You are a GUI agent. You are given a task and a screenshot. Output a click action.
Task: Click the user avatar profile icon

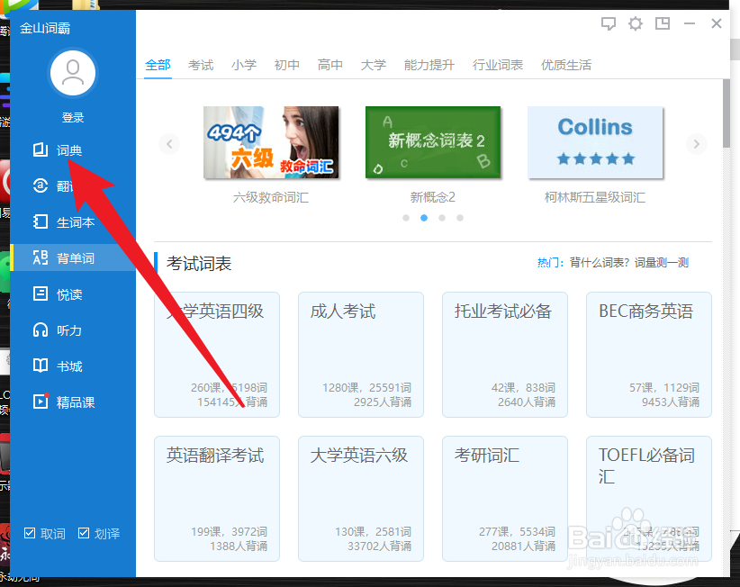tap(73, 73)
